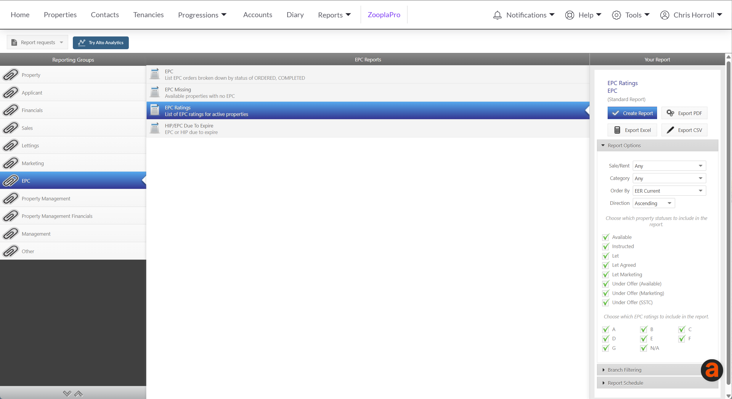Click the paperclip icon beside Sales

tap(11, 128)
